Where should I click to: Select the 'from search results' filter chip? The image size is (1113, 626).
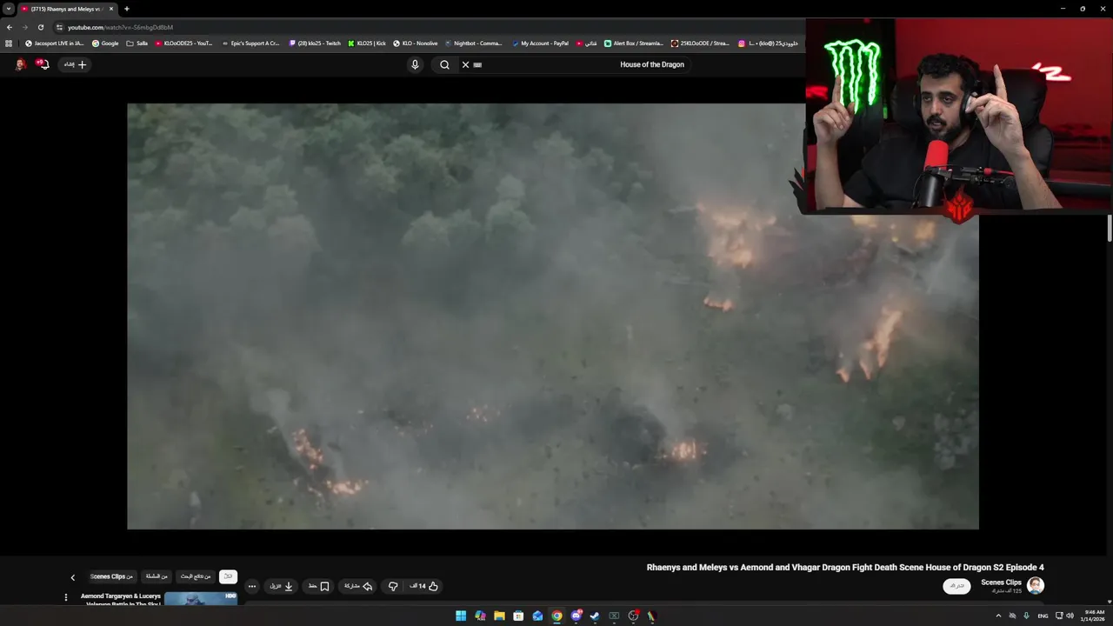click(196, 576)
